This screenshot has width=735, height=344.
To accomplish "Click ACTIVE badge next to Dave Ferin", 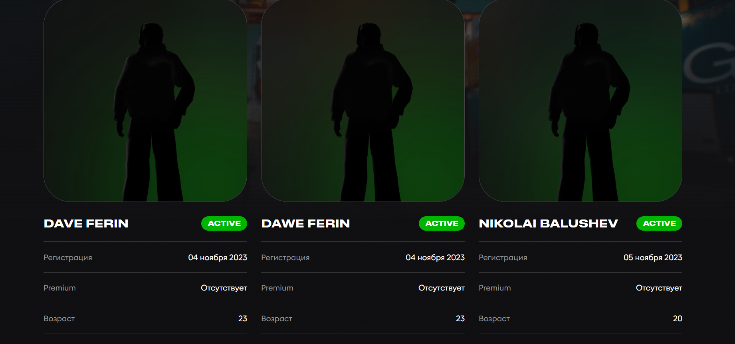I will 224,223.
